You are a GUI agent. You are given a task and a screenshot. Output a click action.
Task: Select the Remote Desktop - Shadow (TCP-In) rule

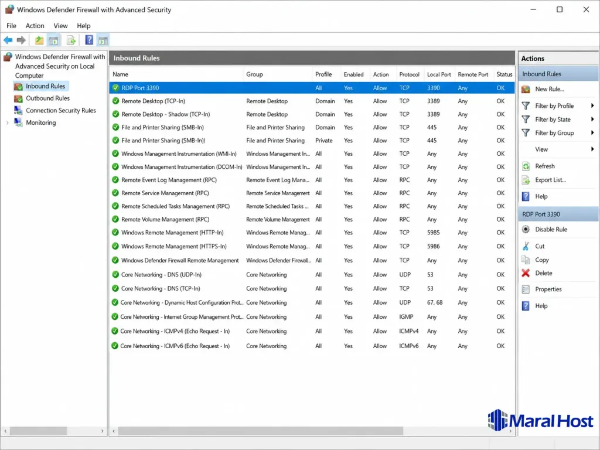pos(312,114)
